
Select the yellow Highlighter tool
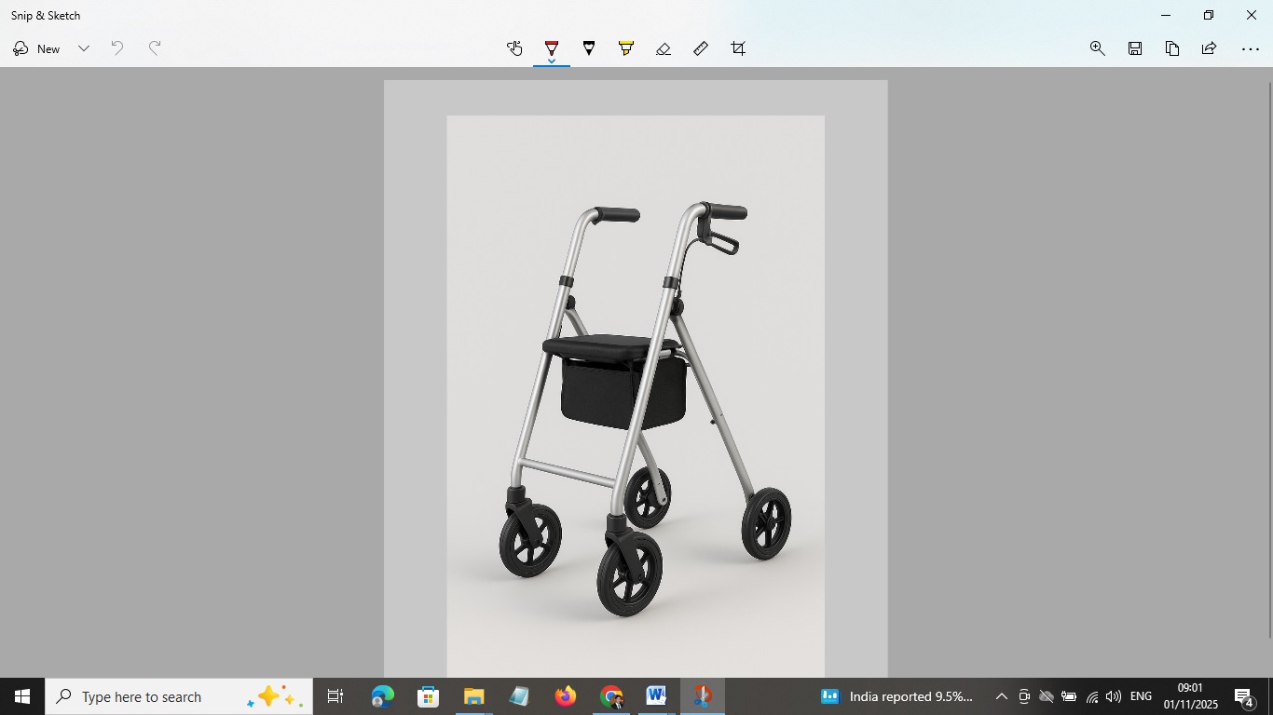(626, 48)
